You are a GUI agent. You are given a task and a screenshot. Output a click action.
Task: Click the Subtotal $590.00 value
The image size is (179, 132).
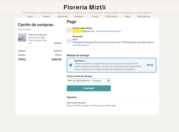click(58, 51)
